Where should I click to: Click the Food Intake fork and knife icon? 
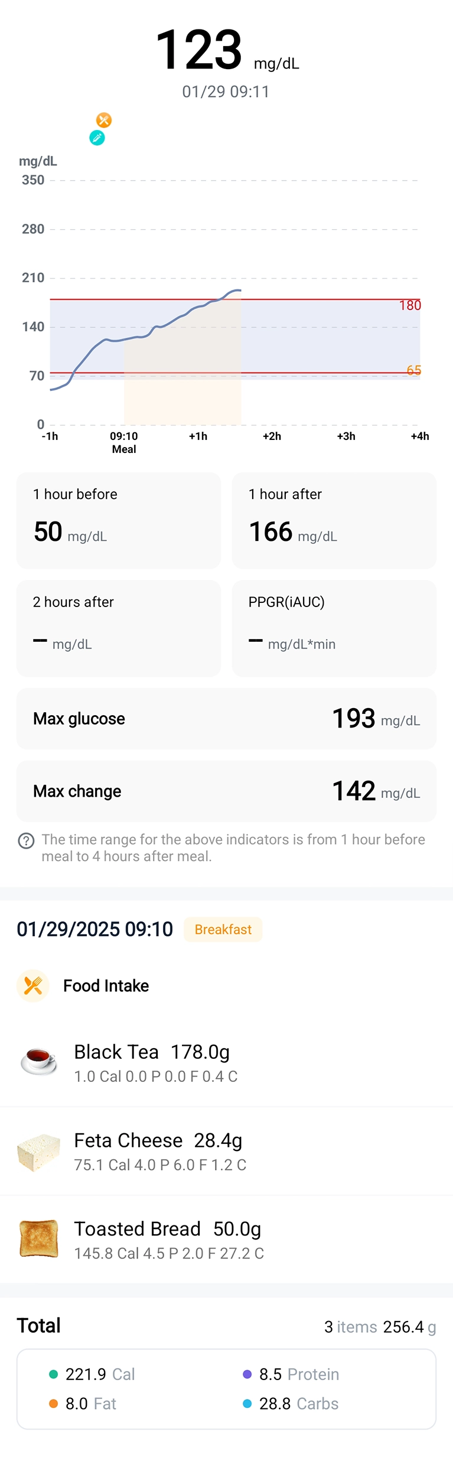[x=33, y=986]
